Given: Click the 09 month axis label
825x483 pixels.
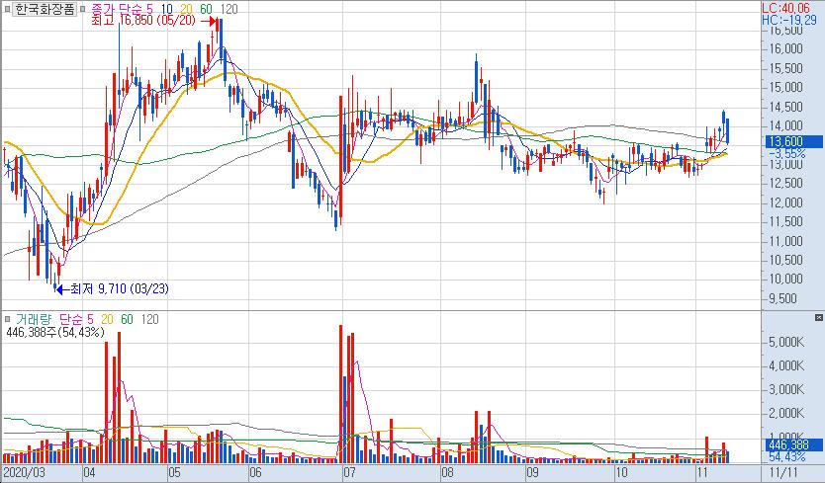Looking at the screenshot, I should click(x=532, y=472).
